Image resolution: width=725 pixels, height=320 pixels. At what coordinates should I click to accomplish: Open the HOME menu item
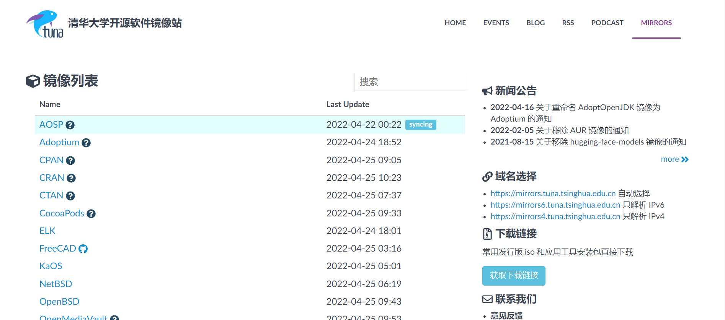tap(455, 23)
